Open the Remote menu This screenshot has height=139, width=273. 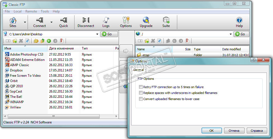31,11
